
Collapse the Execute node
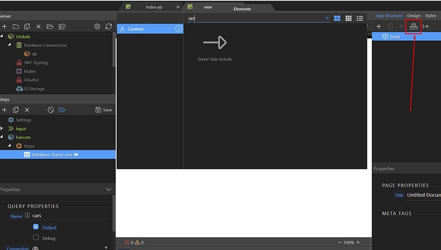click(x=2, y=136)
